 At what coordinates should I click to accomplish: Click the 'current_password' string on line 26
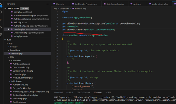pos(82,86)
